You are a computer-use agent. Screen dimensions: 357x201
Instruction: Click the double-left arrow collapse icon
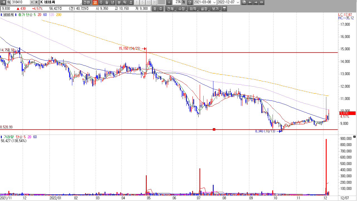tap(3, 2)
